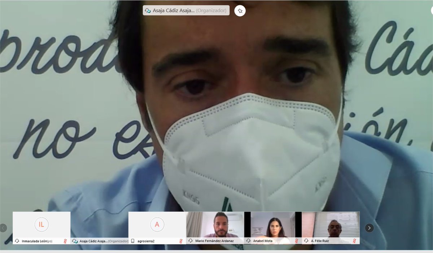Click muted microphone icon for Inmaculada León
Viewport: 433px width, 253px height.
65,241
